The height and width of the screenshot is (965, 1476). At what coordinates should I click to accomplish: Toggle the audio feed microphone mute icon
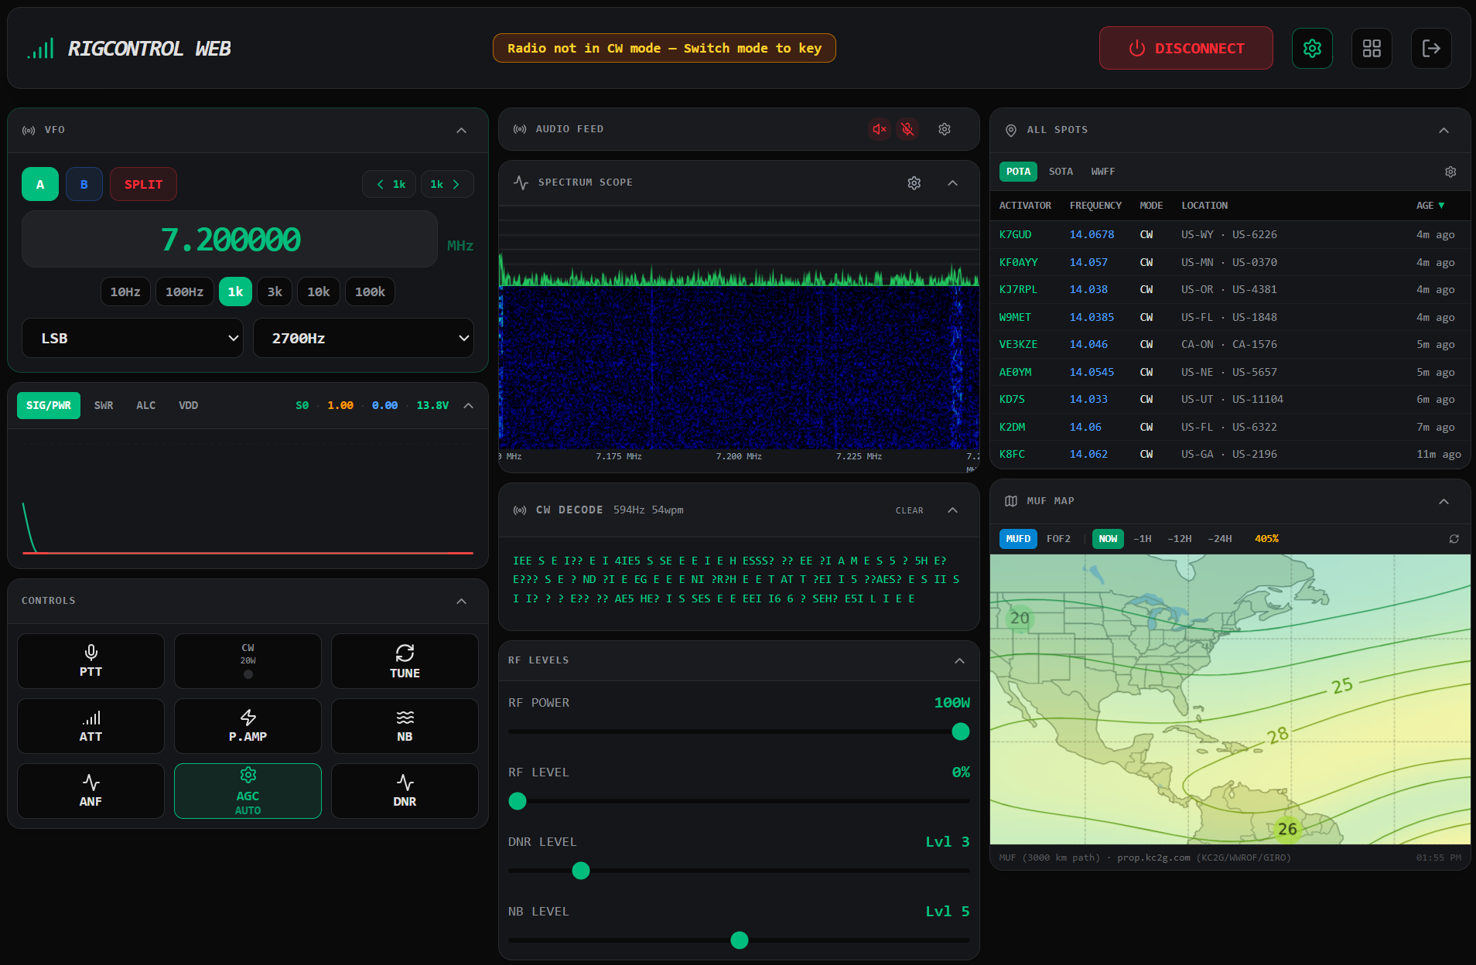pyautogui.click(x=908, y=129)
